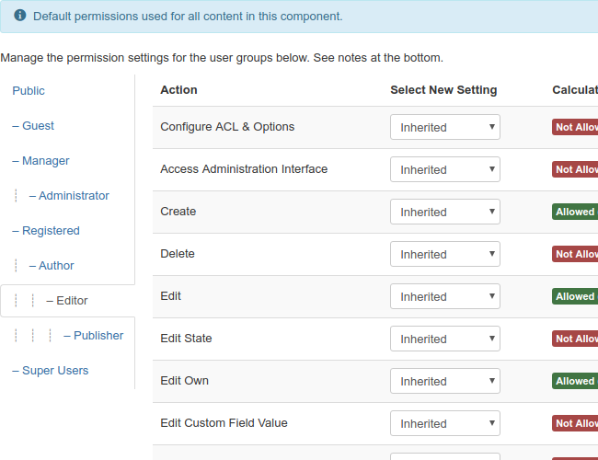Click the info icon in the blue notice
Image resolution: width=598 pixels, height=460 pixels.
(20, 17)
